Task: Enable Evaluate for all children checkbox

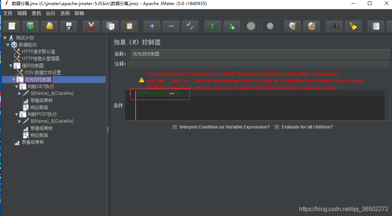Action: 277,127
